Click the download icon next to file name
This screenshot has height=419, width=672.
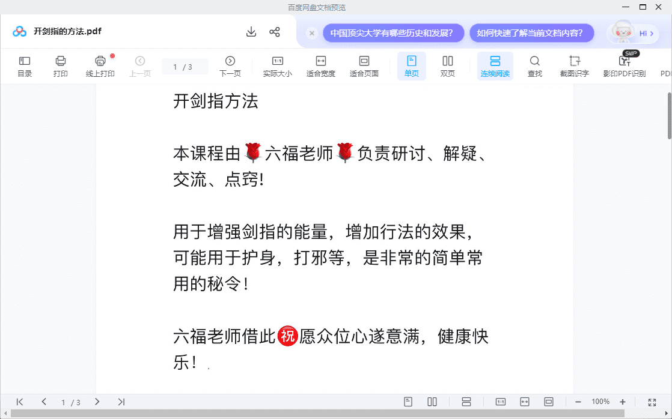tap(251, 32)
